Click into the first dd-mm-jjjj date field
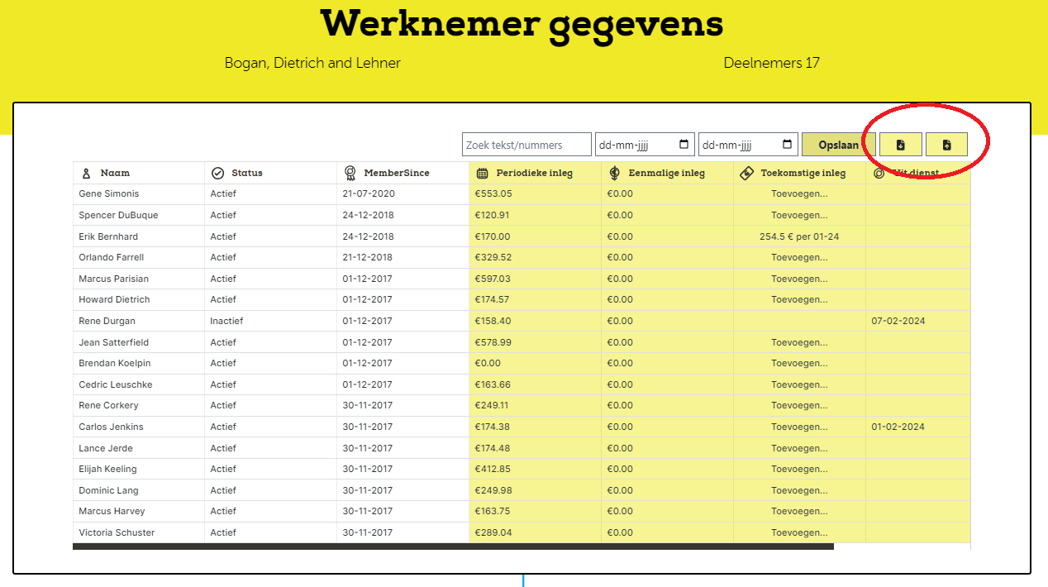Screen dimensions: 1048x587 (x=645, y=145)
